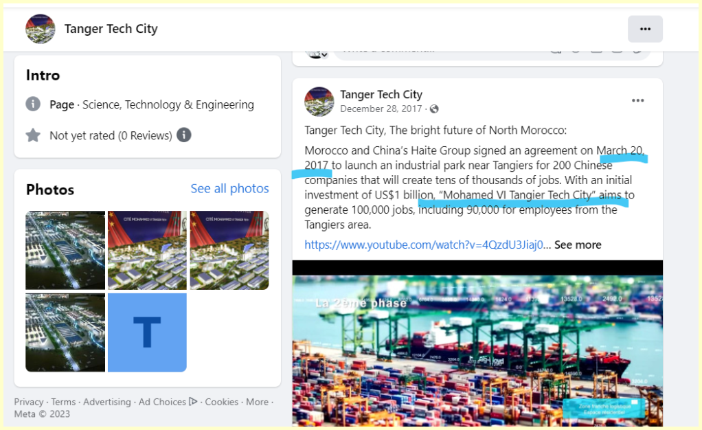This screenshot has width=702, height=430.
Task: Open the page header three-dot menu
Action: point(644,29)
